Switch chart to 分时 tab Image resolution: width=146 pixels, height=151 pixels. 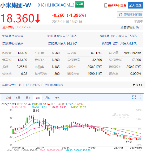8,98
